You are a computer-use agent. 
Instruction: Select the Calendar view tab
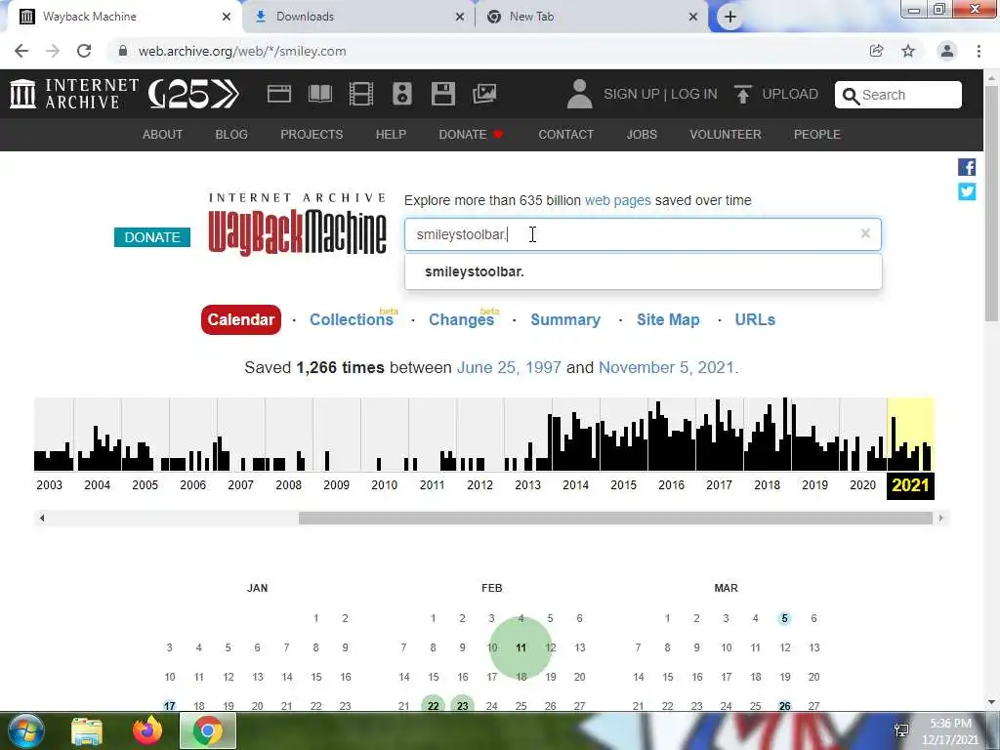241,319
